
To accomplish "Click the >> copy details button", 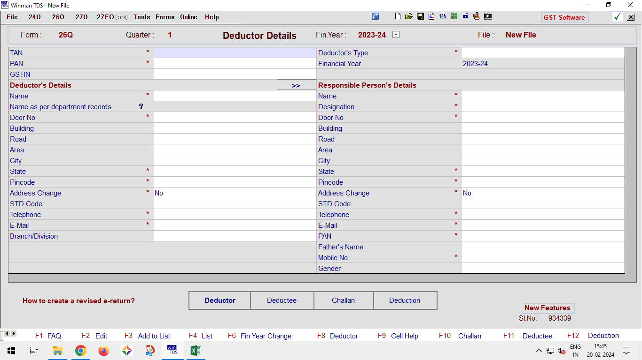I will pyautogui.click(x=296, y=85).
